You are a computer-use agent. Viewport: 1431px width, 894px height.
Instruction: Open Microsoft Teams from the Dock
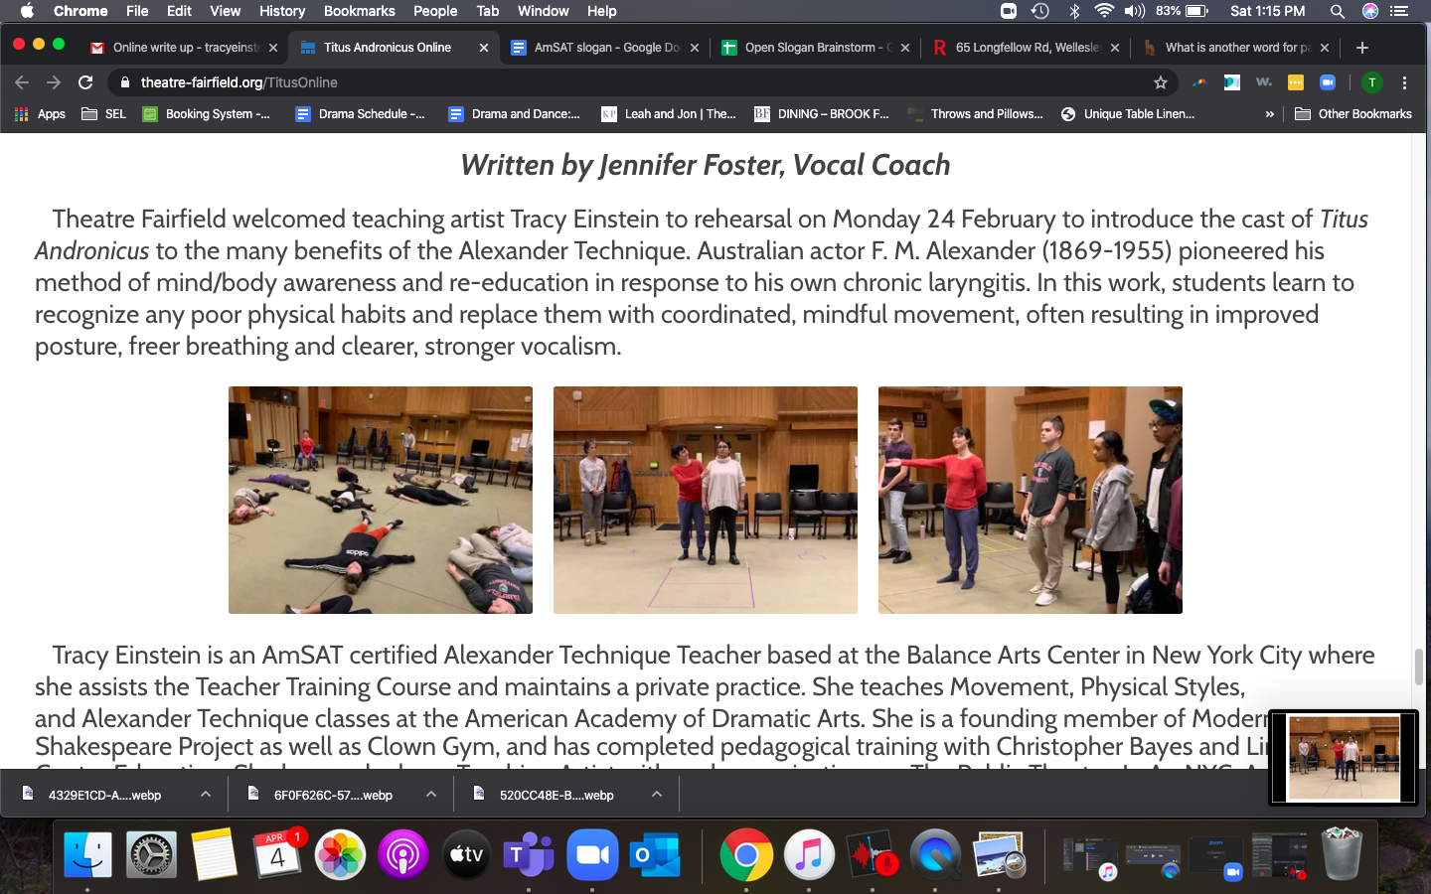[x=530, y=855]
